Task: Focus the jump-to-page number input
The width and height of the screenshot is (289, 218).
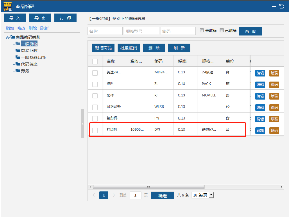Action: [x=135, y=195]
